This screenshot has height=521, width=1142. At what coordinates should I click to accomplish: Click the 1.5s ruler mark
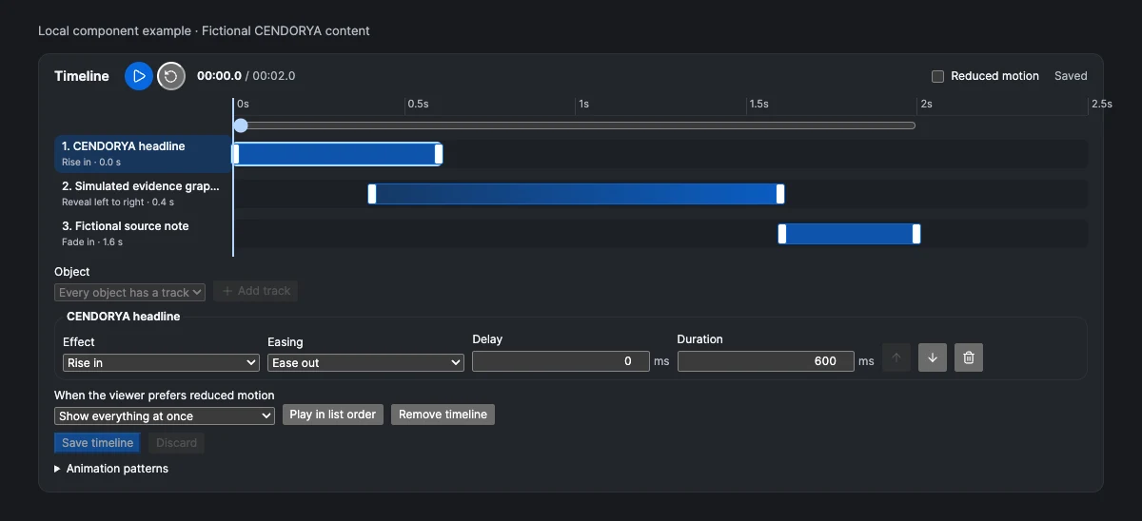coord(759,104)
